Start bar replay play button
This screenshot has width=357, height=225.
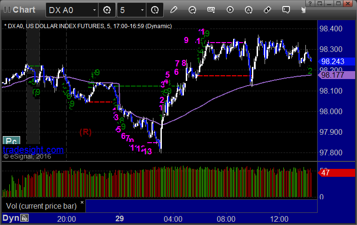[230, 10]
